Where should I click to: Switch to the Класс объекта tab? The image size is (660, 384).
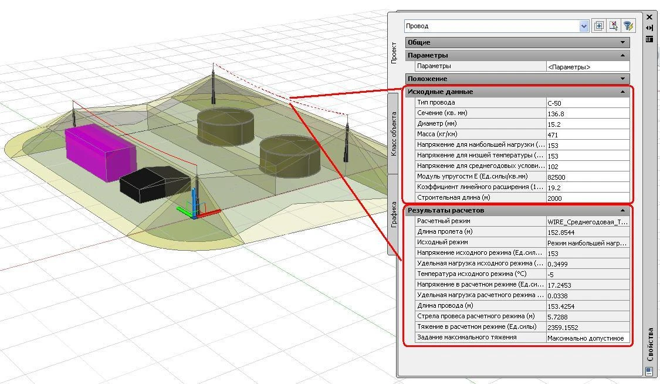pos(394,133)
